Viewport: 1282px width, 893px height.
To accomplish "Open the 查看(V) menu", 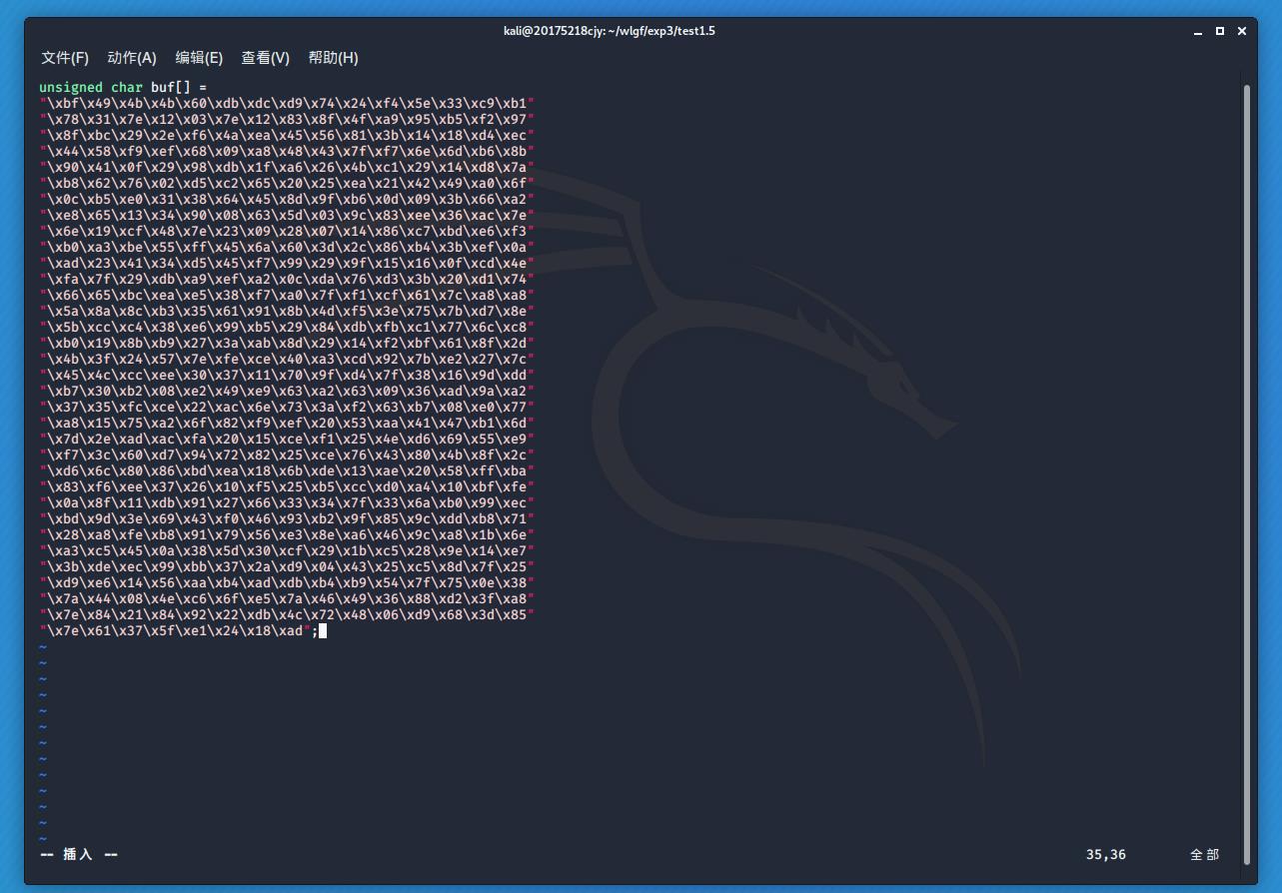I will (x=266, y=58).
